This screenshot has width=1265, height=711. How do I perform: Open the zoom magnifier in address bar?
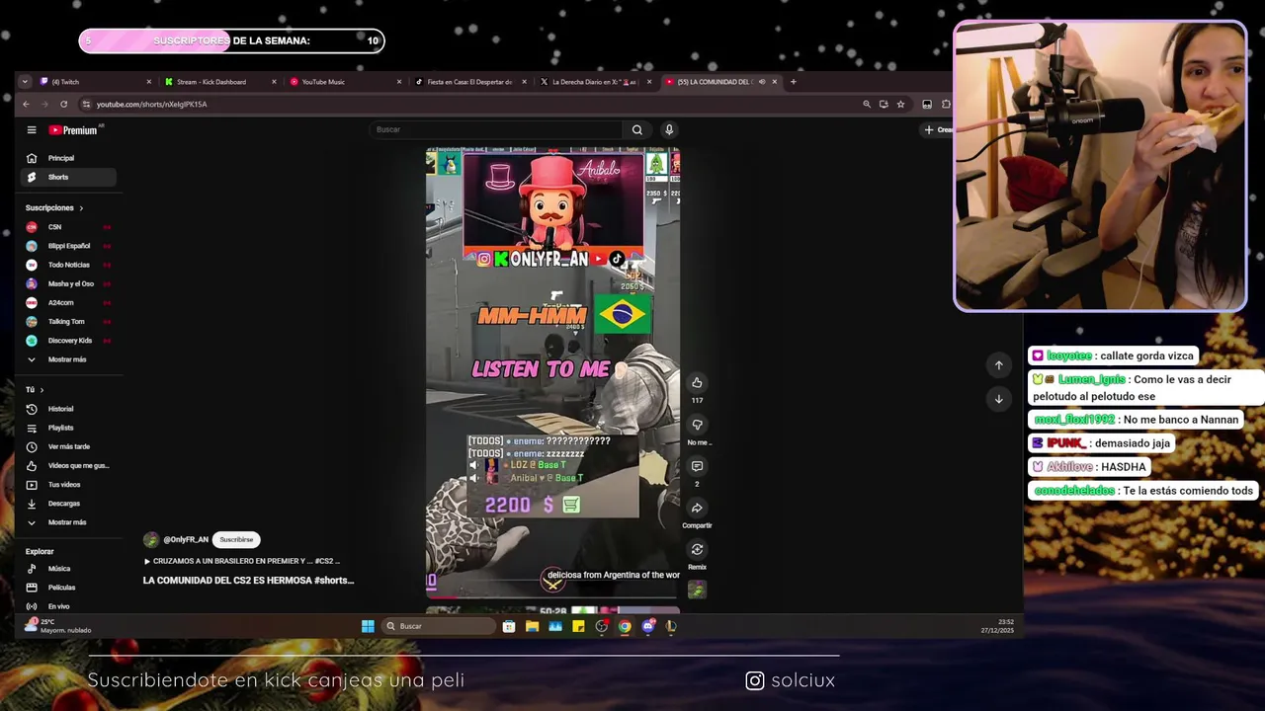click(x=867, y=104)
